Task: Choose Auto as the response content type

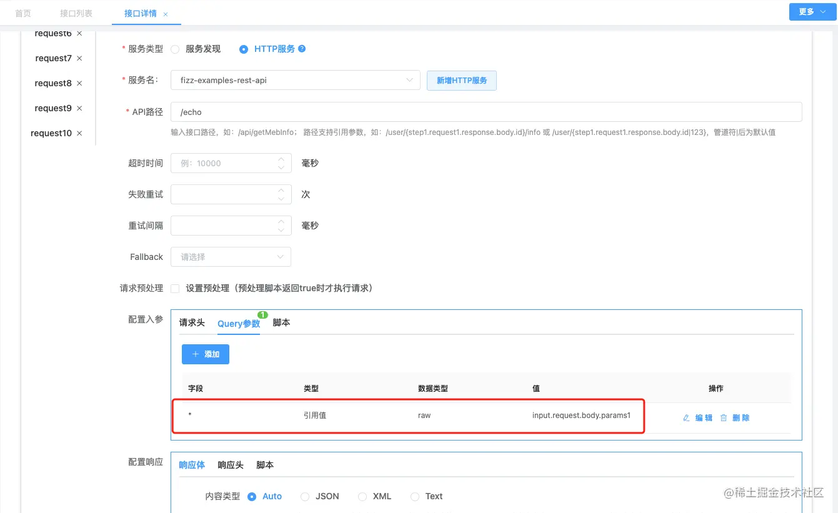Action: pyautogui.click(x=252, y=497)
